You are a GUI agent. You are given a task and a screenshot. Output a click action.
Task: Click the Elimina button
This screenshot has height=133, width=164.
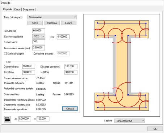pyautogui.click(x=69, y=23)
